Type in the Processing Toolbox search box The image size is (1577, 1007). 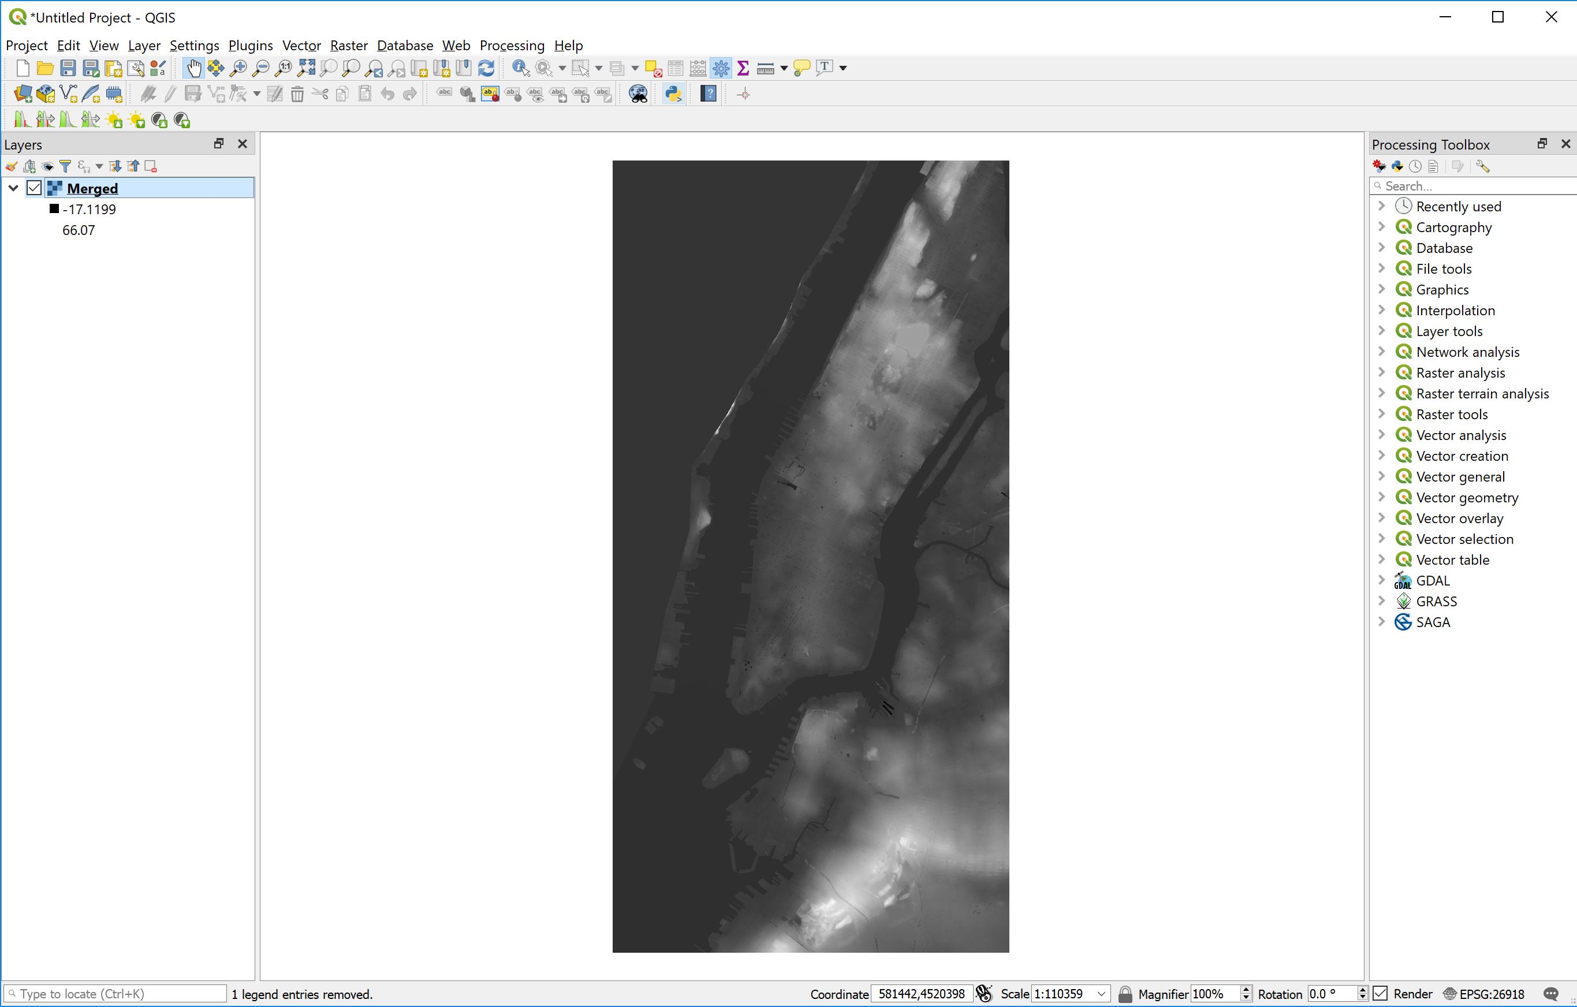point(1472,186)
